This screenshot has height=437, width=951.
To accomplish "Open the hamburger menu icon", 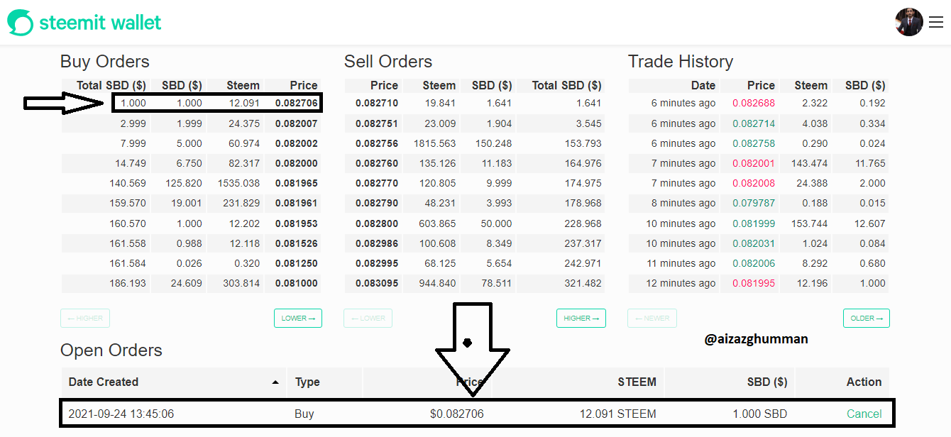I will [936, 23].
